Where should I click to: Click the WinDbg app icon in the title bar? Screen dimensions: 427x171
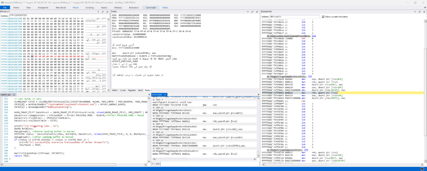point(2,2)
